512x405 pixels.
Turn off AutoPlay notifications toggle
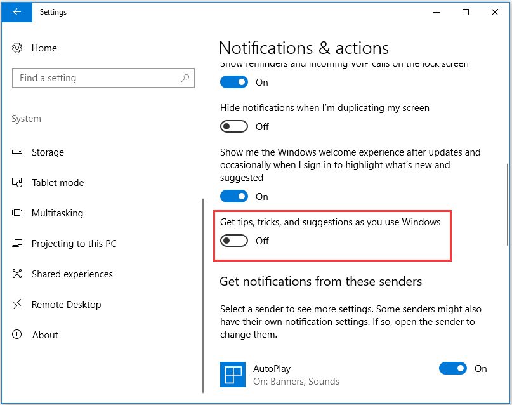(x=452, y=368)
